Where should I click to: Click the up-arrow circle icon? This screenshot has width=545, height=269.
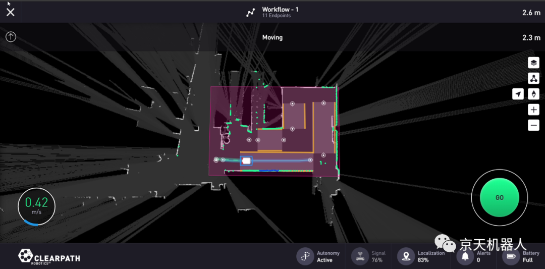point(11,37)
